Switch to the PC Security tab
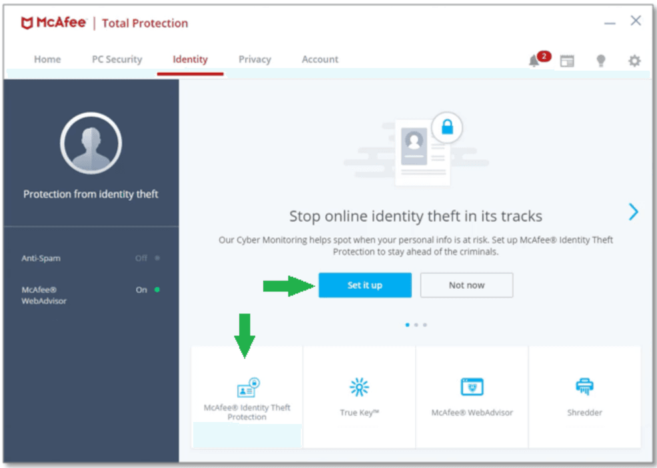The image size is (657, 468). pyautogui.click(x=117, y=59)
